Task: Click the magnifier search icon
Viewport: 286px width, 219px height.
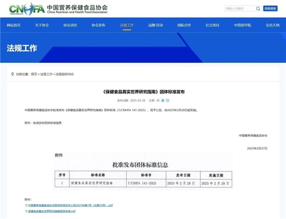Action: (258, 8)
